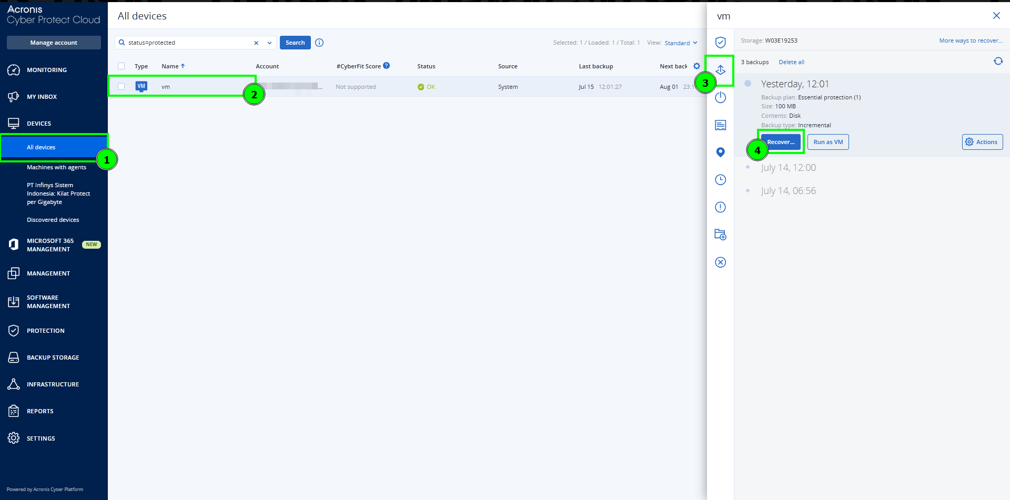Open the map pin location icon
Screen dimensions: 1010x500
[x=720, y=152]
